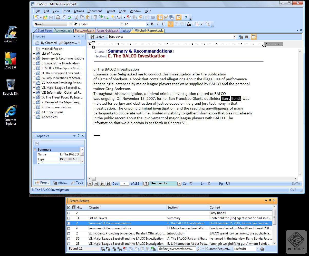Click the horizontal scrollbar thumb under the document
309x256 pixels.
[x=94, y=179]
